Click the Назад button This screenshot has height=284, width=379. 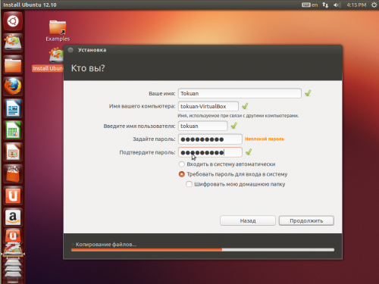[x=248, y=220]
